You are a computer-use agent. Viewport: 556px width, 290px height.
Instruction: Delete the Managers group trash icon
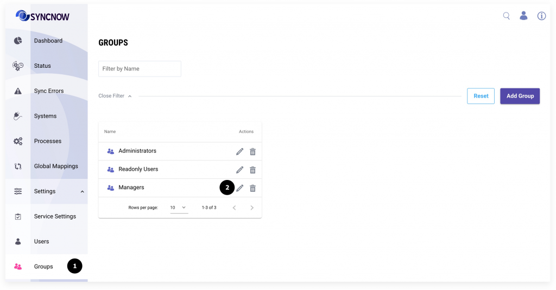[252, 188]
